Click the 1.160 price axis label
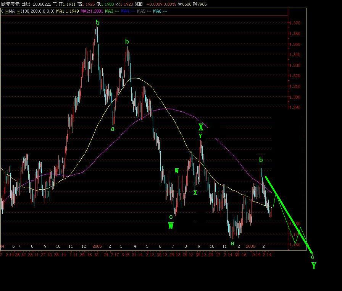This screenshot has height=291, width=342. click(x=294, y=245)
